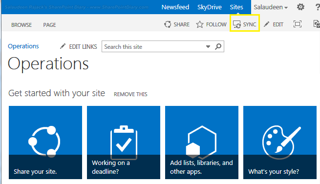Image resolution: width=320 pixels, height=184 pixels.
Task: Click the search magnifier icon
Action: tap(218, 47)
